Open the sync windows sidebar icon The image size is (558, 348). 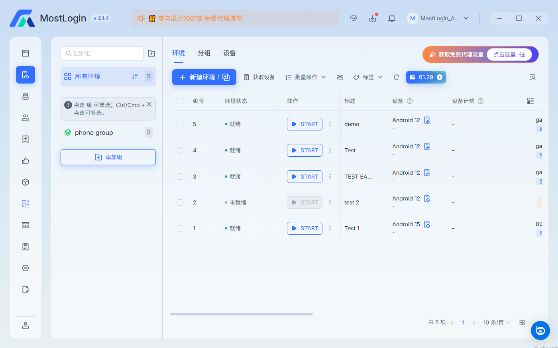26,204
